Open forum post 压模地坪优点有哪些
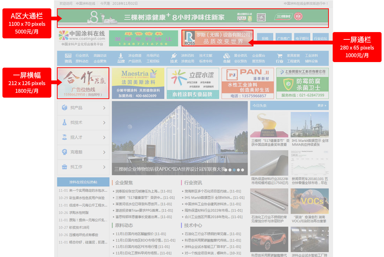Viewport: 384px width, 257px height. coord(83,235)
